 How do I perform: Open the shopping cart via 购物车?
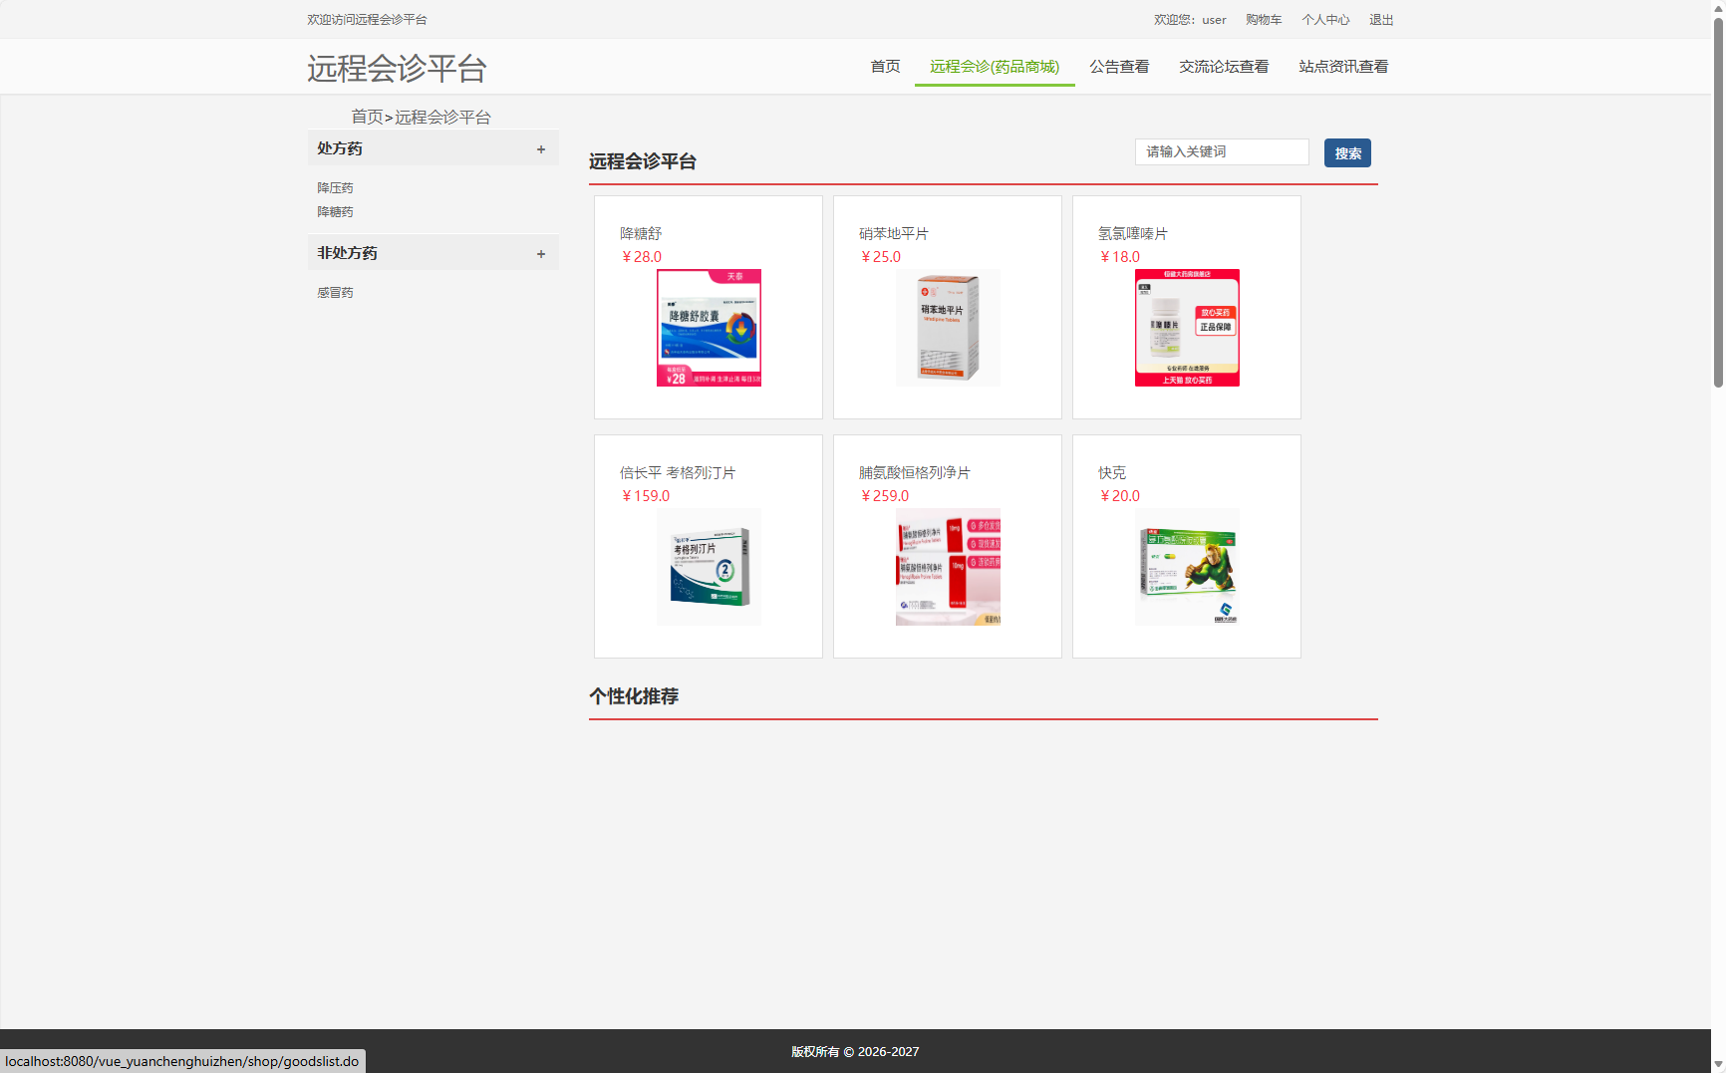(1263, 19)
